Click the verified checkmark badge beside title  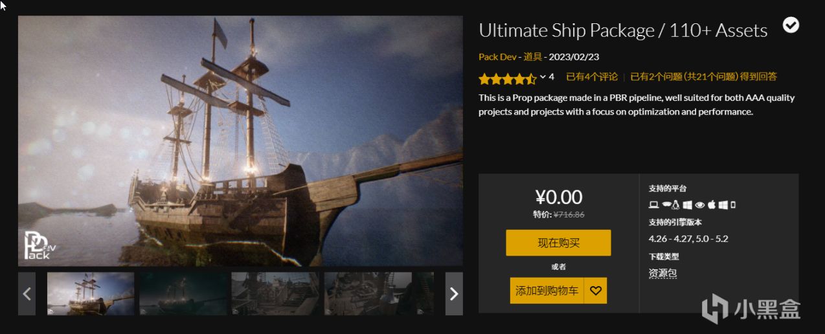coord(791,25)
